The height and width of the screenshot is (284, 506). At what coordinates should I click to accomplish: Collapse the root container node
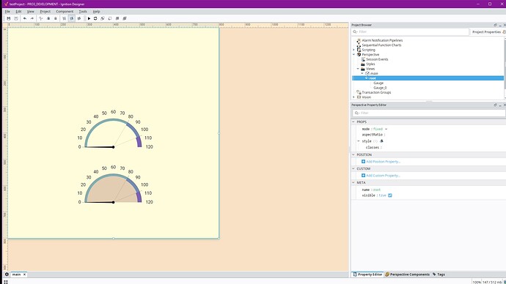tap(366, 78)
